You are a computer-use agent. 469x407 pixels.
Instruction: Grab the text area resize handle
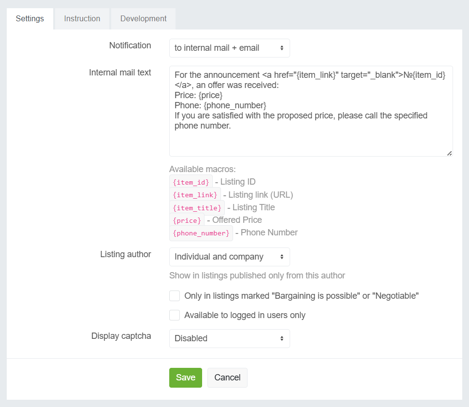[x=449, y=153]
